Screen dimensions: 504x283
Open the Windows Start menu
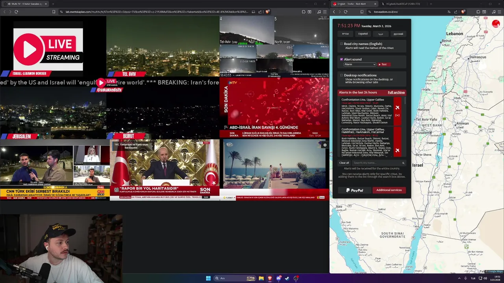point(208,278)
